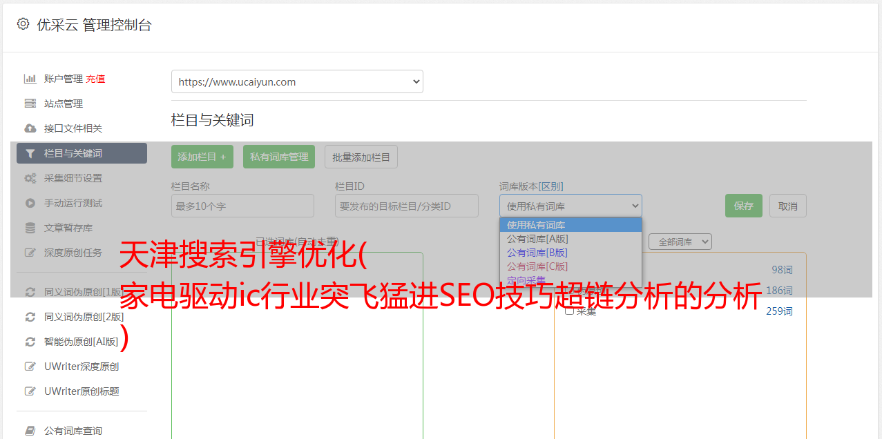Click the 添加栏目 + button
This screenshot has width=882, height=439.
(x=202, y=157)
